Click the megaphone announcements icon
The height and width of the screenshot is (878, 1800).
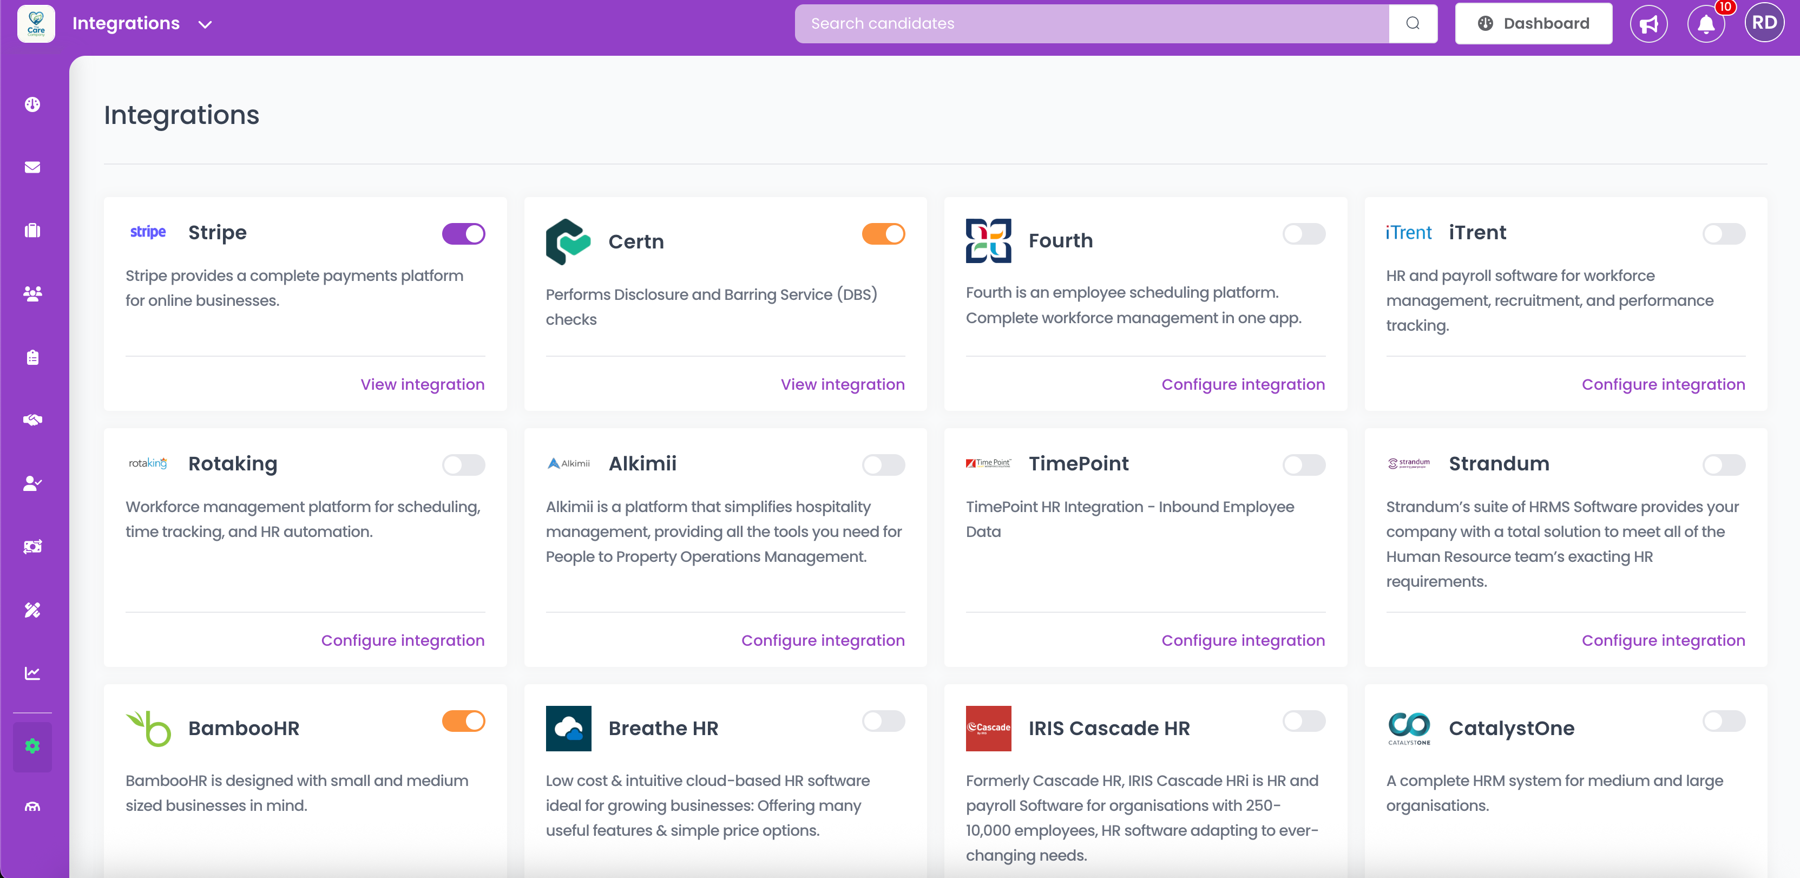pyautogui.click(x=1648, y=24)
